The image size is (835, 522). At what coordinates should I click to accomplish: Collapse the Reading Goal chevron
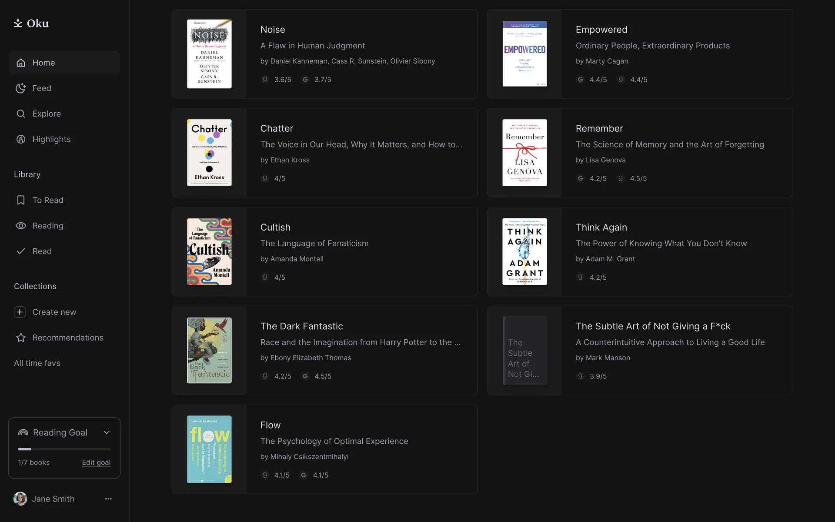(x=107, y=432)
